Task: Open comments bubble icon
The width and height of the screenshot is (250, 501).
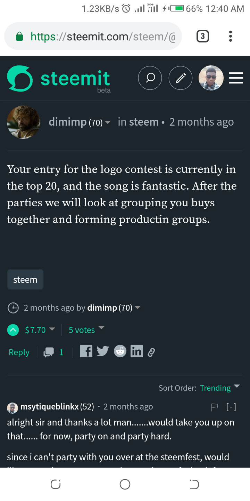Action: click(49, 352)
